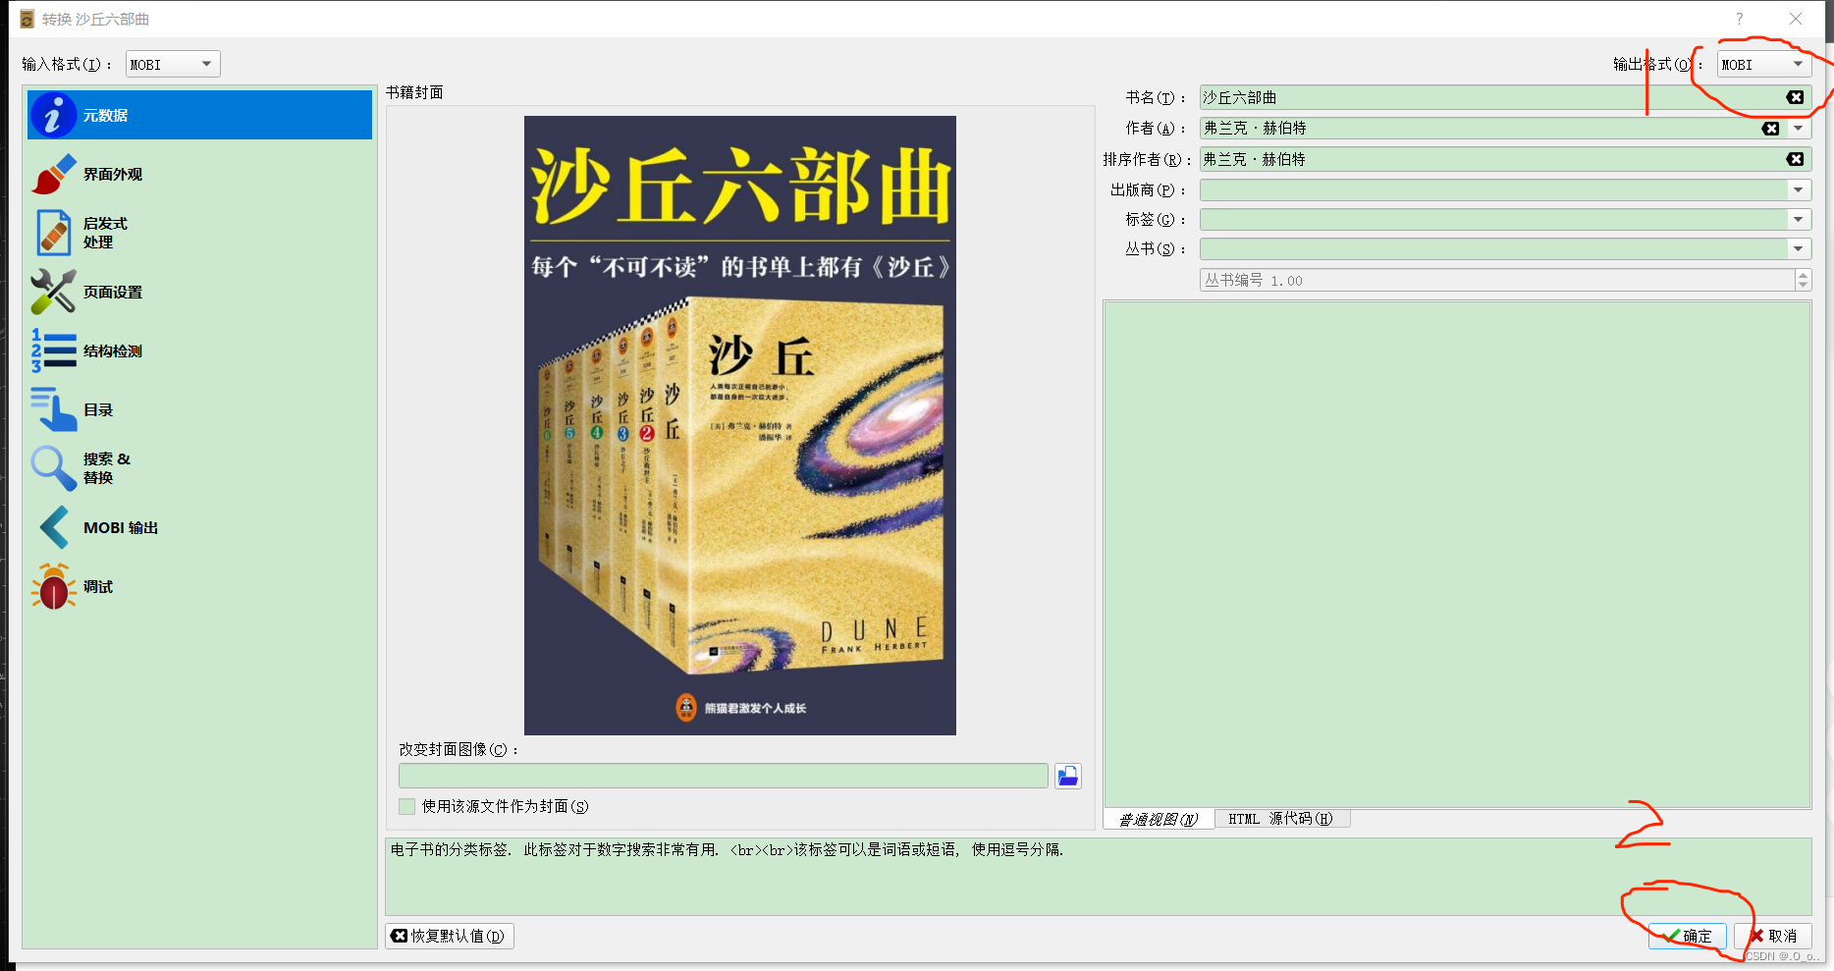Click the 沙丘六部曲 book cover thumbnail
The image size is (1834, 971).
pos(740,425)
